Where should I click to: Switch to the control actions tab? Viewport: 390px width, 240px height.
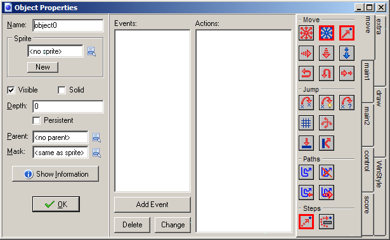pos(367,169)
